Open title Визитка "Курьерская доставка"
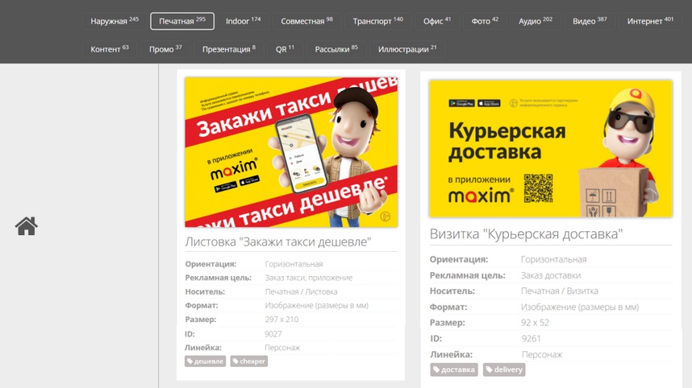692x388 pixels. [526, 234]
